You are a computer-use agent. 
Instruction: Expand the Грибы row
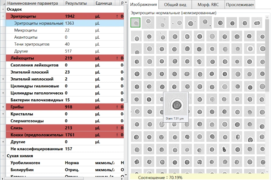3,107
